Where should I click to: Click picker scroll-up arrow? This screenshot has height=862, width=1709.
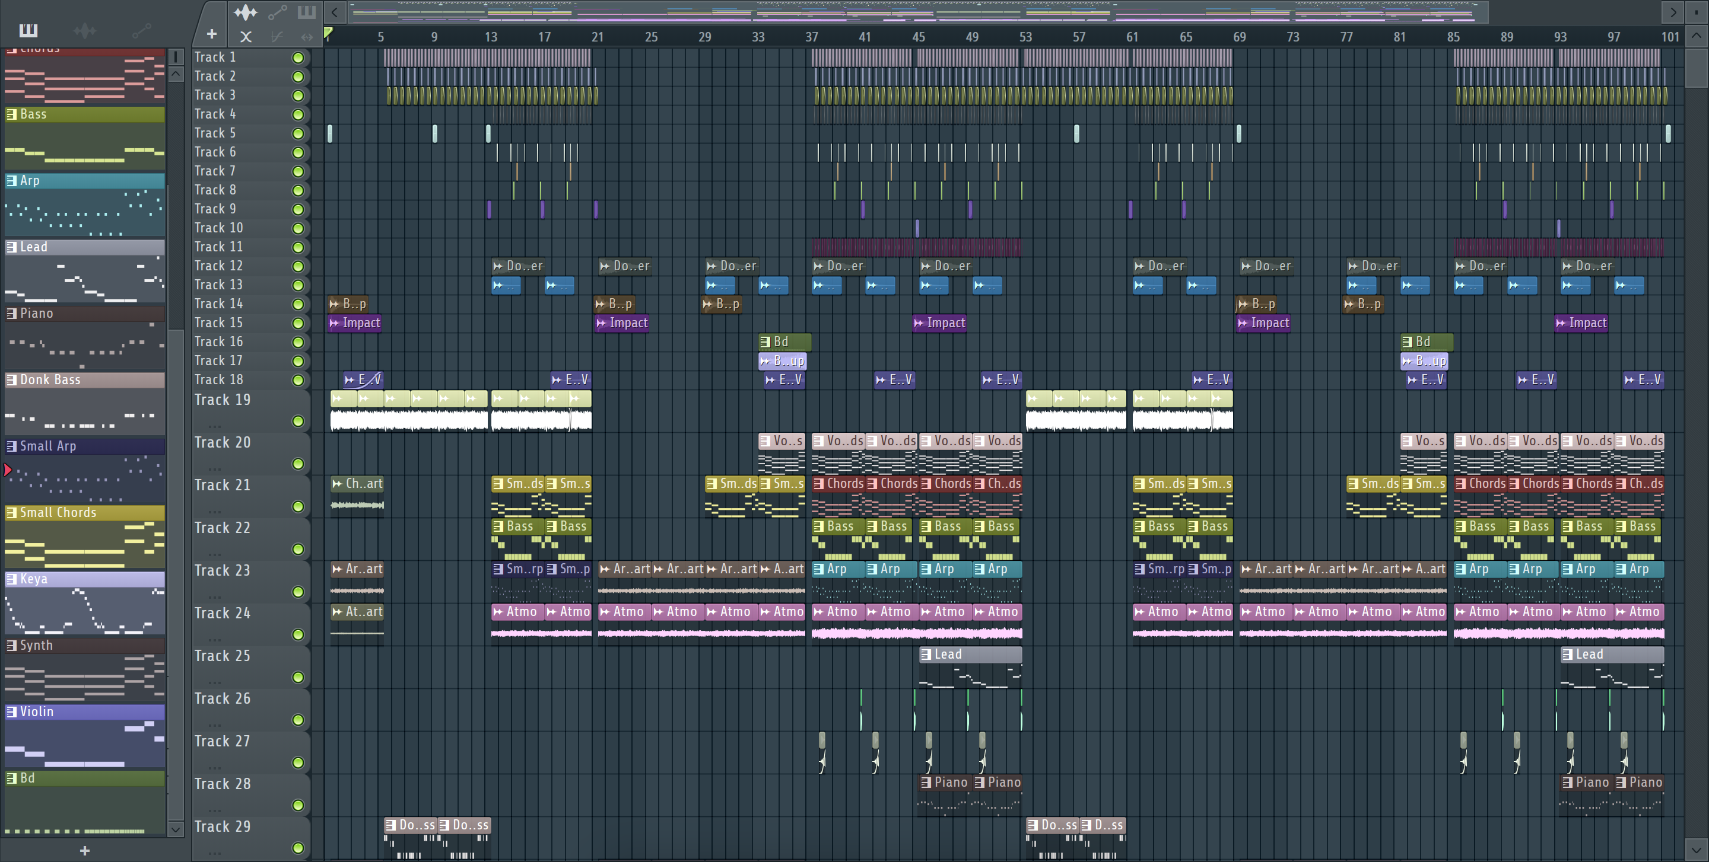(176, 74)
